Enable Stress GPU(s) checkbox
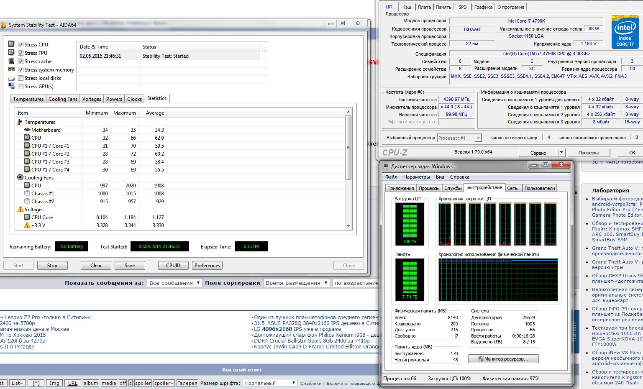This screenshot has height=389, width=643. [x=20, y=86]
